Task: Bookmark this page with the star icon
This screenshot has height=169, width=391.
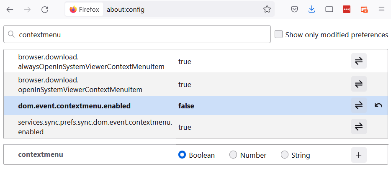Action: 267,9
